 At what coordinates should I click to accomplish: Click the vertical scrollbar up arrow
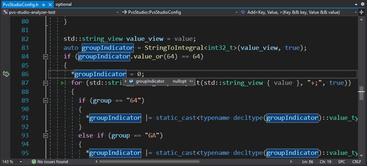pos(361,20)
